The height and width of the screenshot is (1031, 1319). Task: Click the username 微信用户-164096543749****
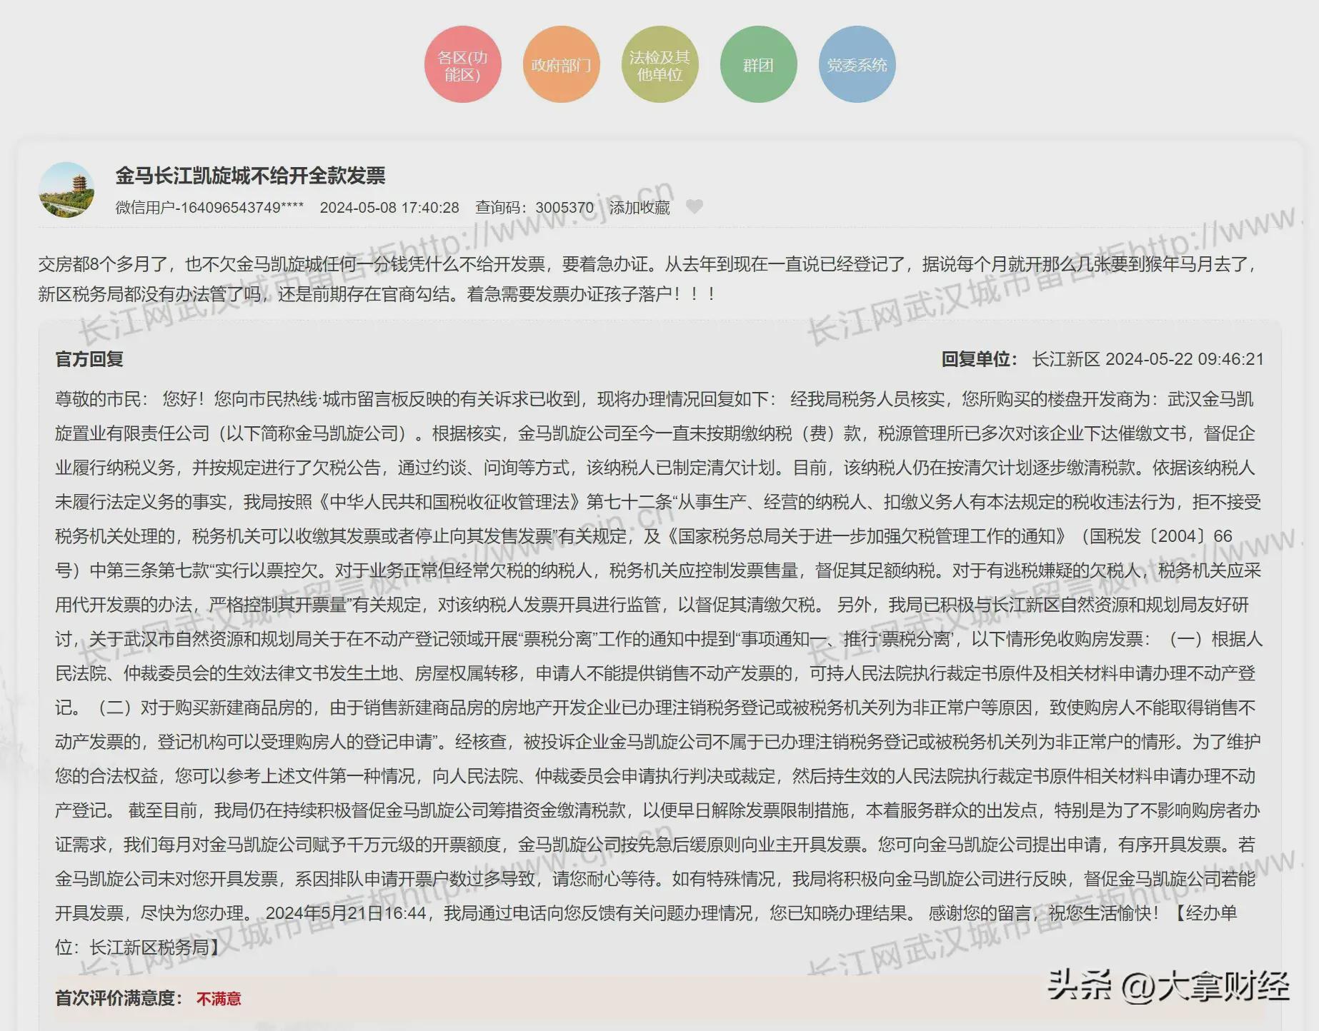pyautogui.click(x=209, y=208)
